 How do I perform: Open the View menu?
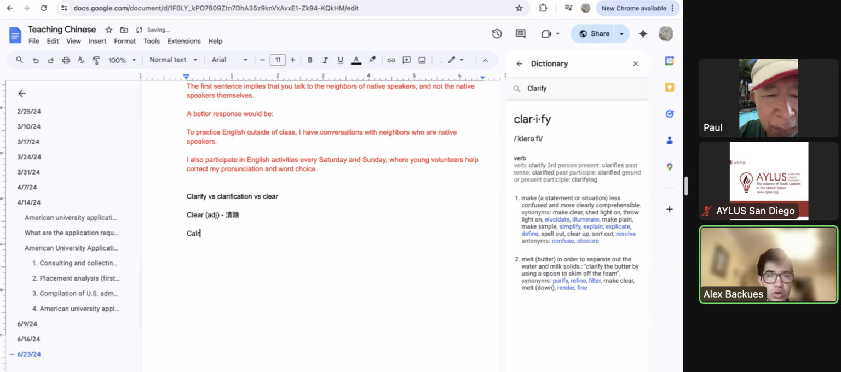click(x=73, y=41)
